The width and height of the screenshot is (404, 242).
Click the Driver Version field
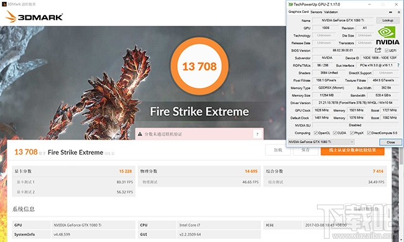(x=356, y=103)
